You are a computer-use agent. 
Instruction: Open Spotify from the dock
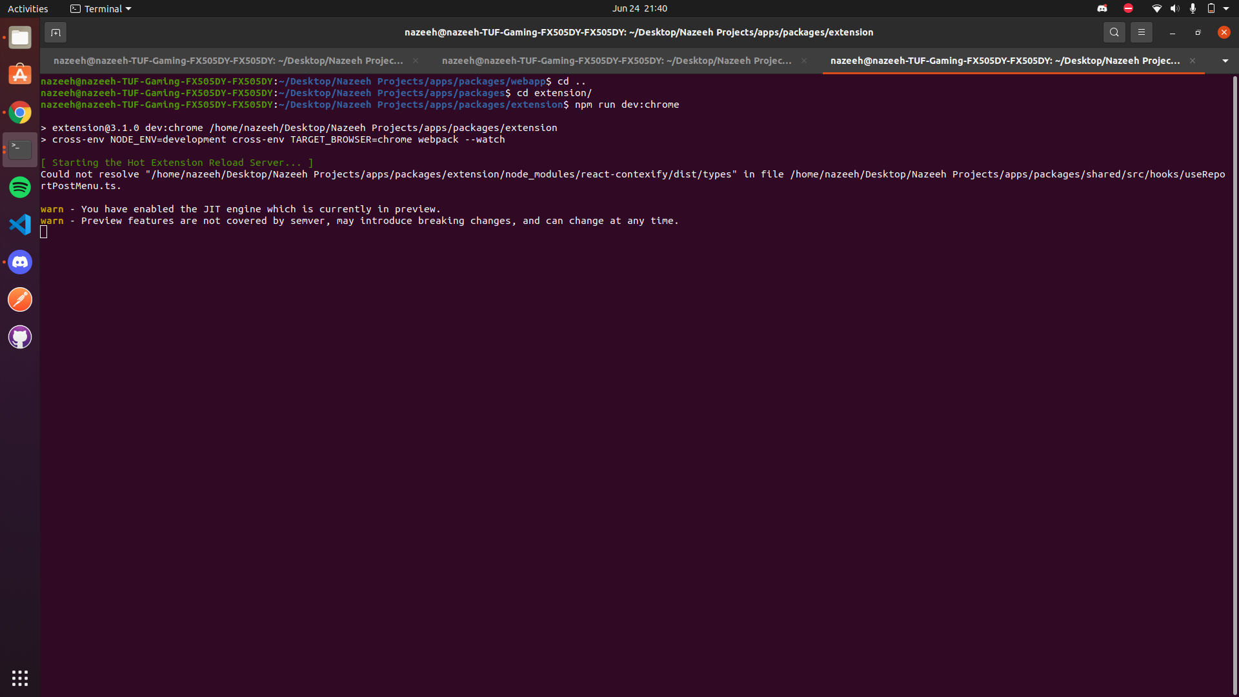[20, 187]
